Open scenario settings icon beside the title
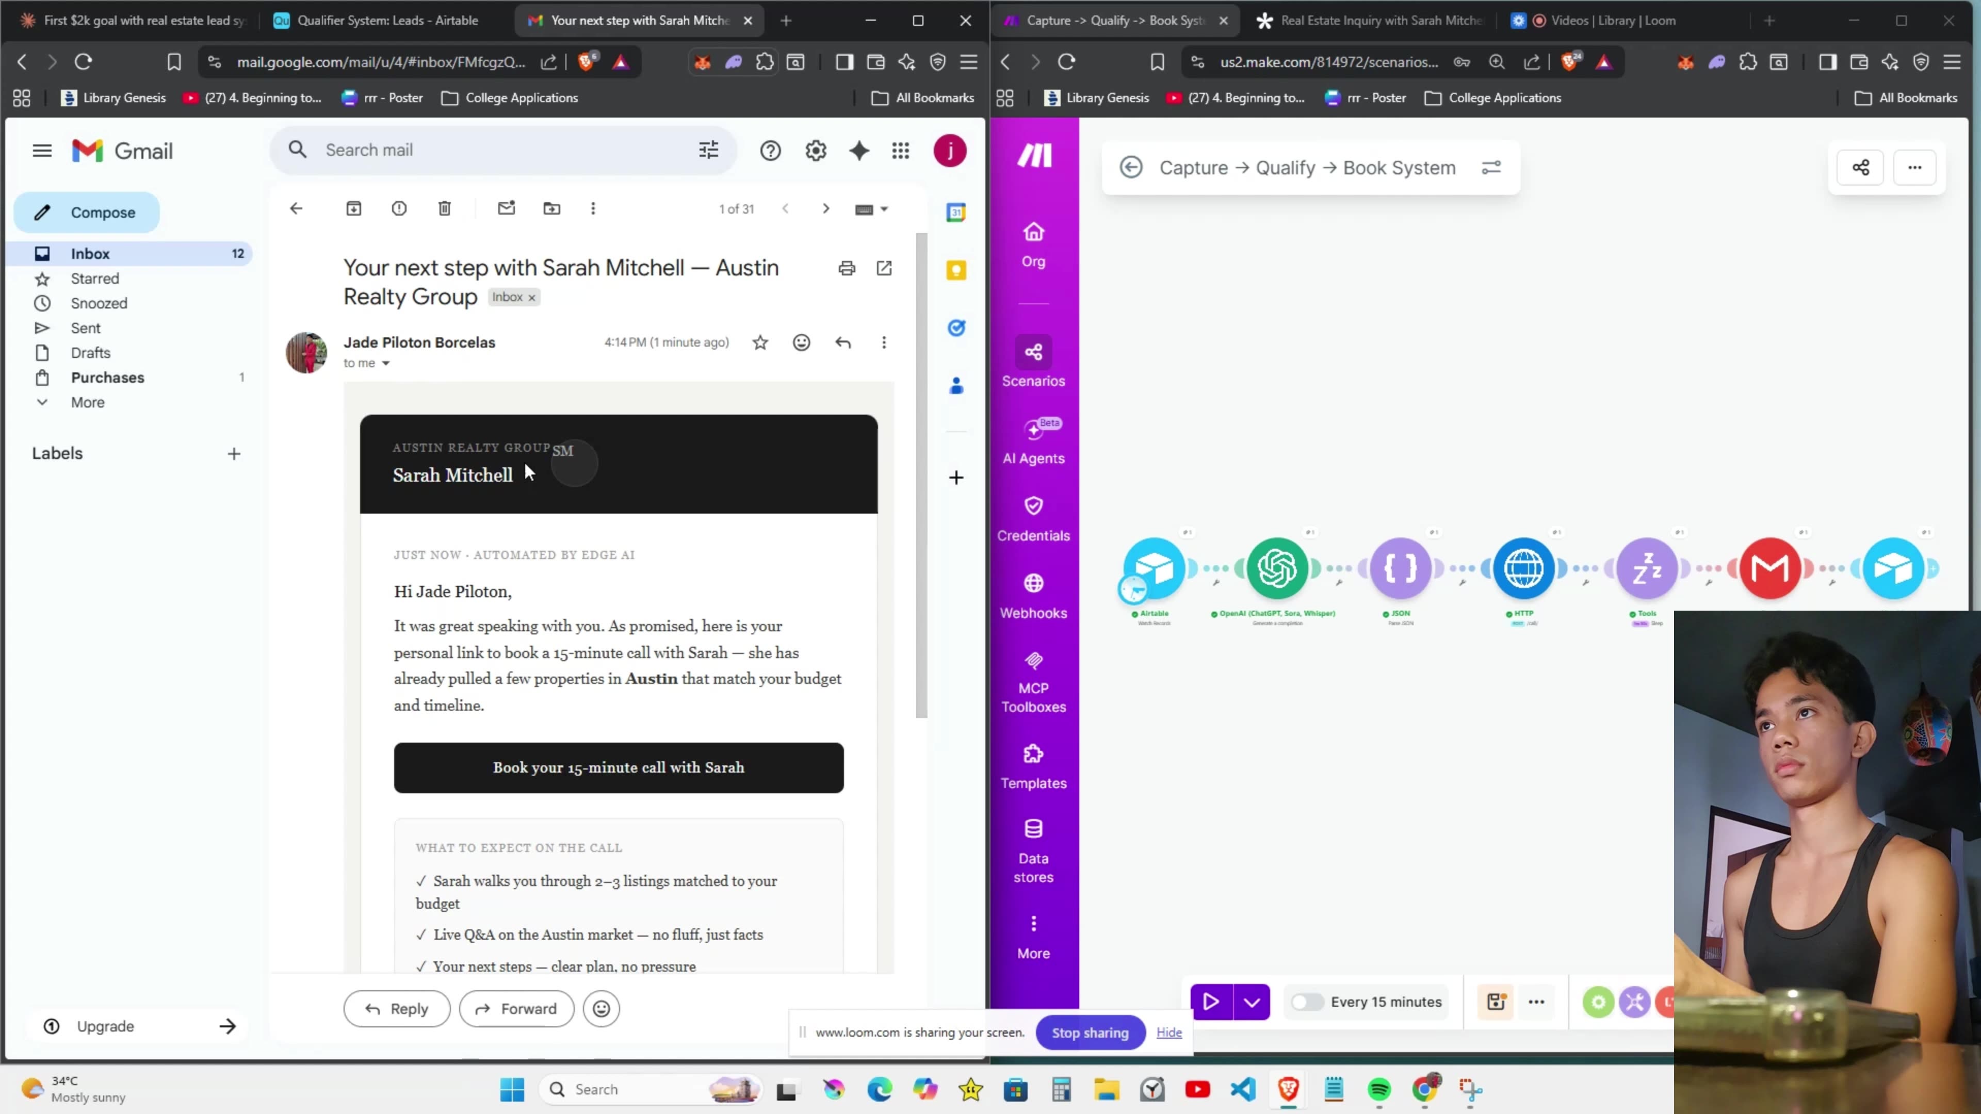Image resolution: width=1981 pixels, height=1114 pixels. (1491, 168)
